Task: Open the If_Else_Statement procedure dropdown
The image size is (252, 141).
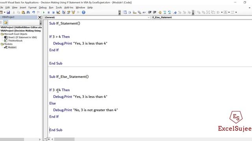Action: pos(202,17)
